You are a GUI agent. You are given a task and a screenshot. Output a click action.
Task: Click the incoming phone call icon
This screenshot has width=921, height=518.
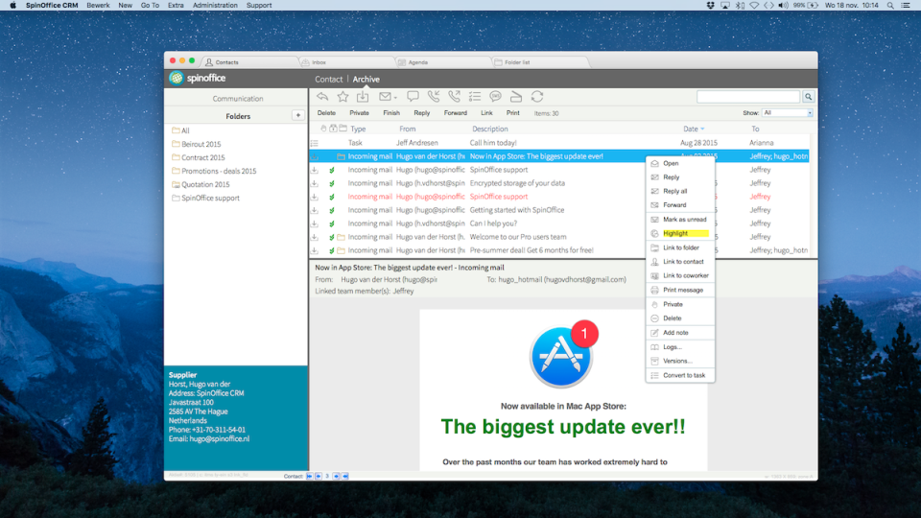coord(434,96)
